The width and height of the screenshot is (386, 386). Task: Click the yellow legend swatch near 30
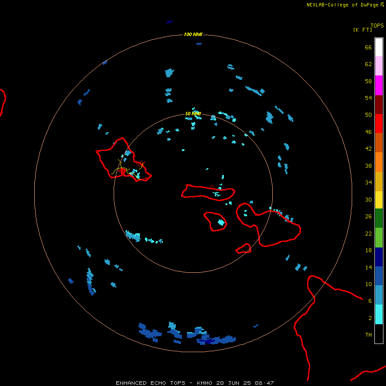point(379,199)
